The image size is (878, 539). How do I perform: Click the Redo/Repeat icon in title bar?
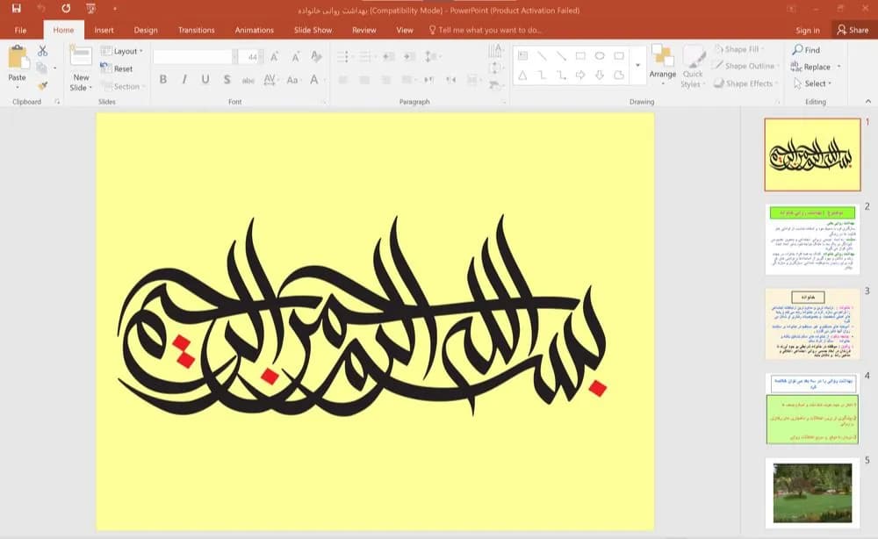coord(66,9)
